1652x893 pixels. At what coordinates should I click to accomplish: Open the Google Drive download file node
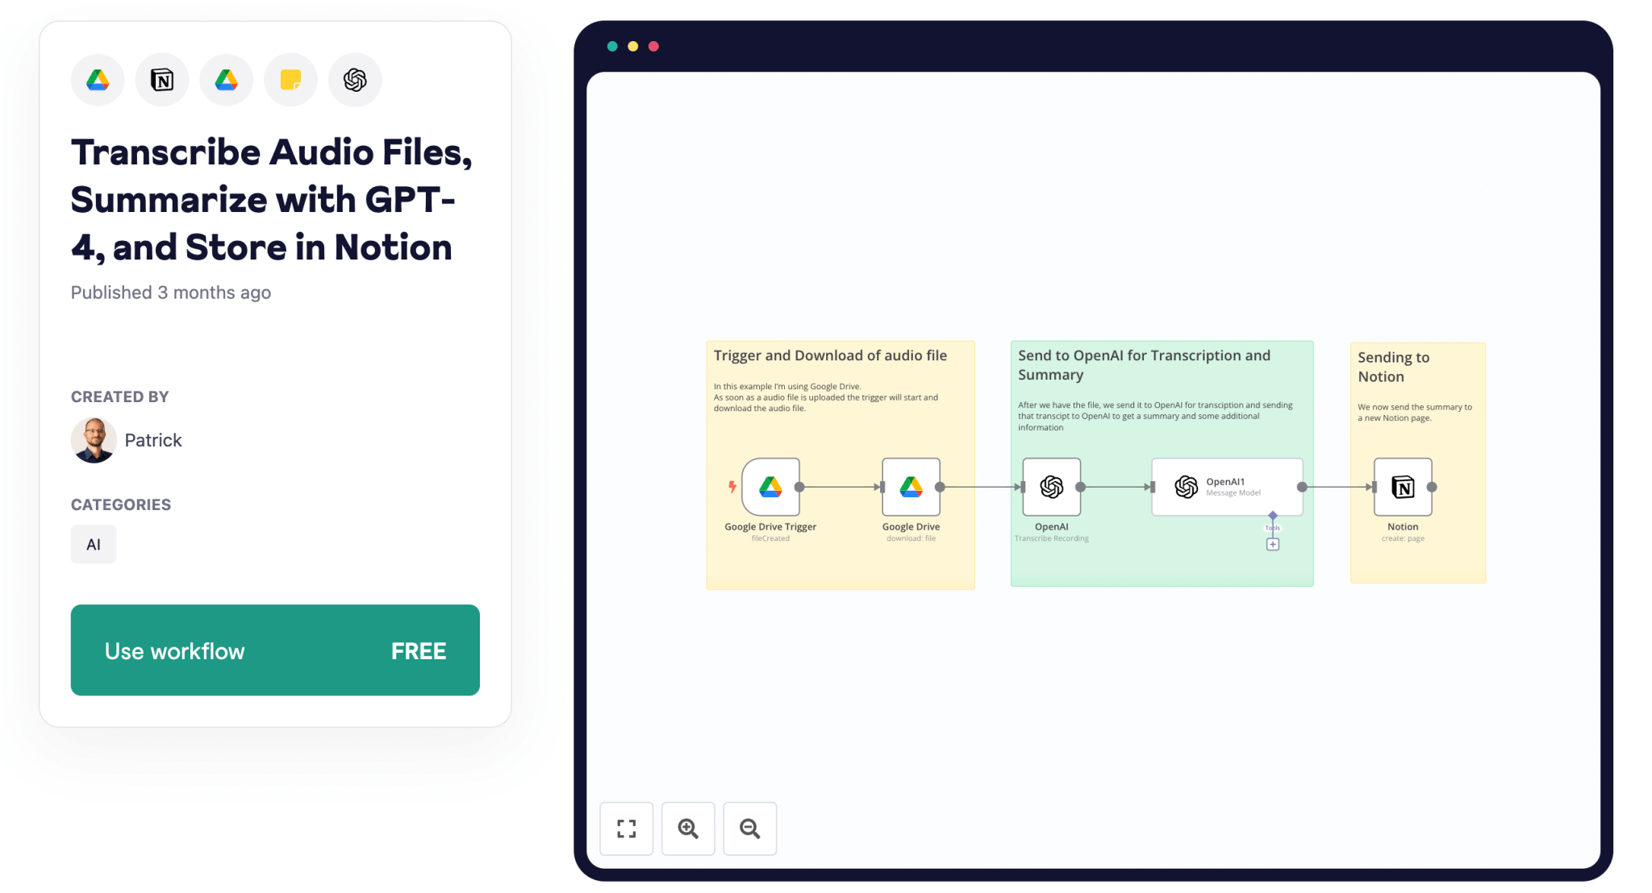tap(911, 487)
